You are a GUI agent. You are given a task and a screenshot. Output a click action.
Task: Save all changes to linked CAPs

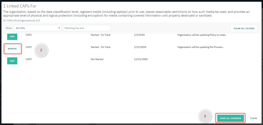click(230, 118)
